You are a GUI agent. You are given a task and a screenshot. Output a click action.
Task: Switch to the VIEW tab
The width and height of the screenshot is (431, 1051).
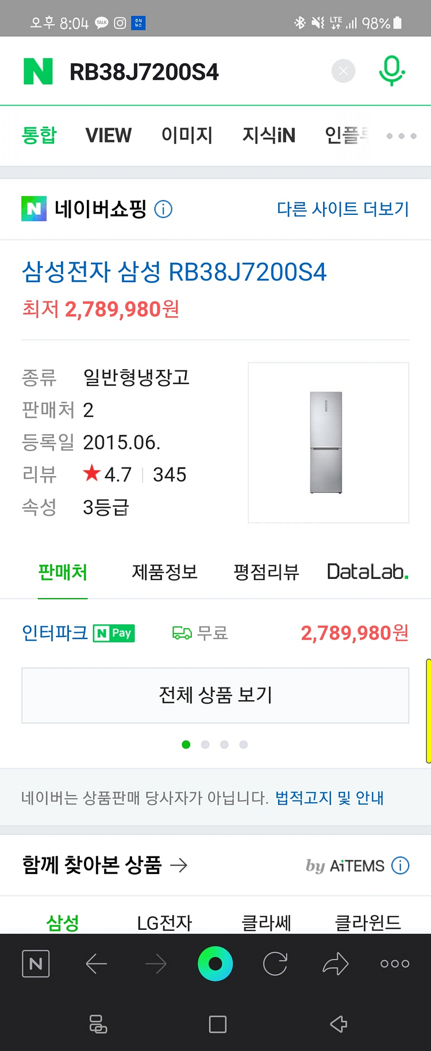109,136
